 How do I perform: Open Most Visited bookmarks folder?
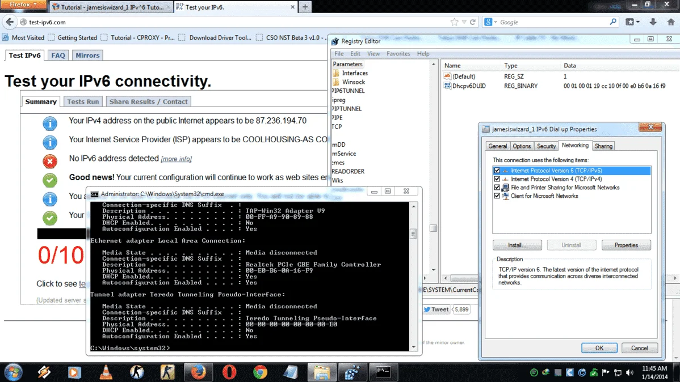point(23,37)
